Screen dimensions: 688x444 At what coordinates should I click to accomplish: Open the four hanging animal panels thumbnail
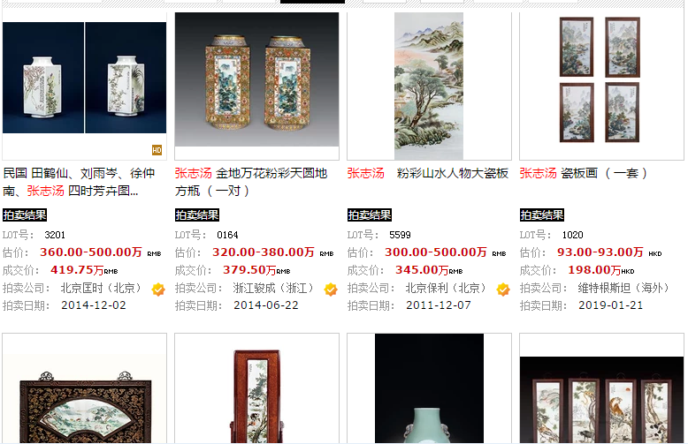(x=601, y=400)
